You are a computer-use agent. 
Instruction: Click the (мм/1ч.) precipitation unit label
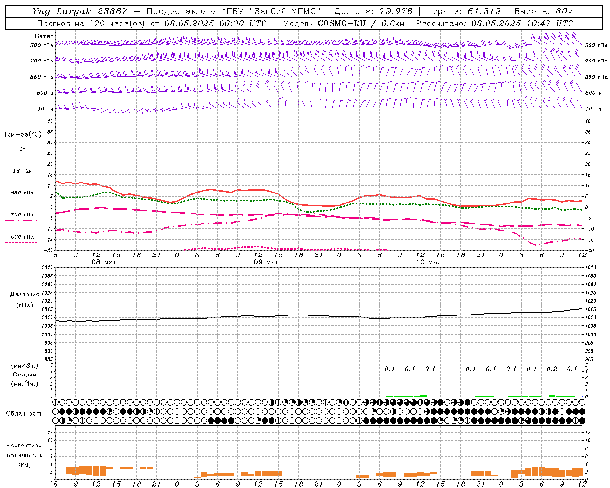(25, 384)
